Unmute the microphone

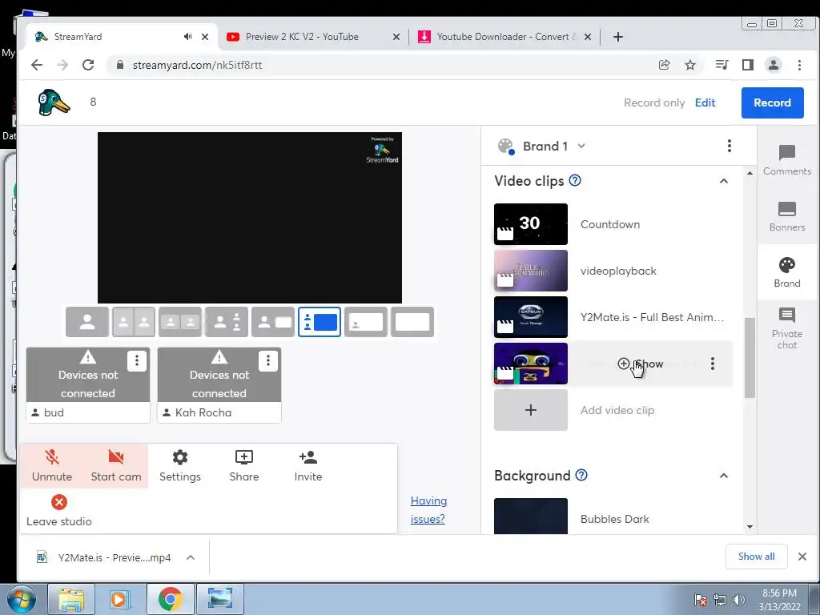(x=52, y=465)
